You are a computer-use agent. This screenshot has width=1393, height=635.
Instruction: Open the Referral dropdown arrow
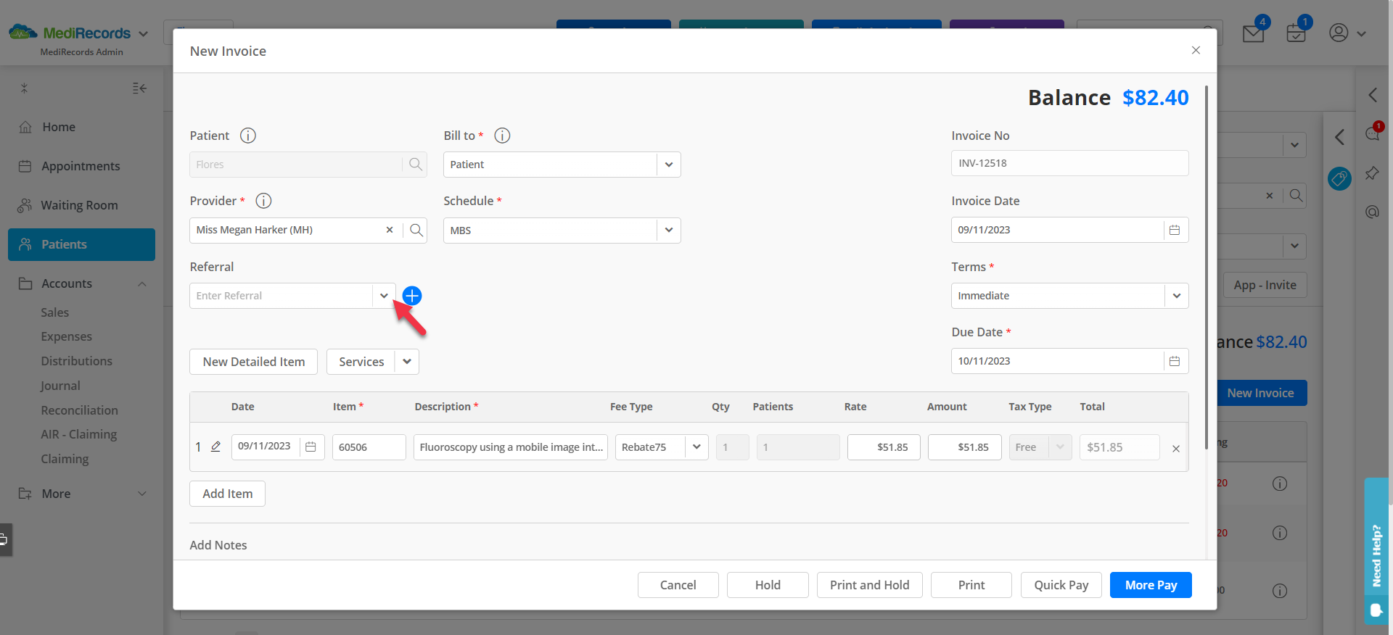(x=384, y=296)
